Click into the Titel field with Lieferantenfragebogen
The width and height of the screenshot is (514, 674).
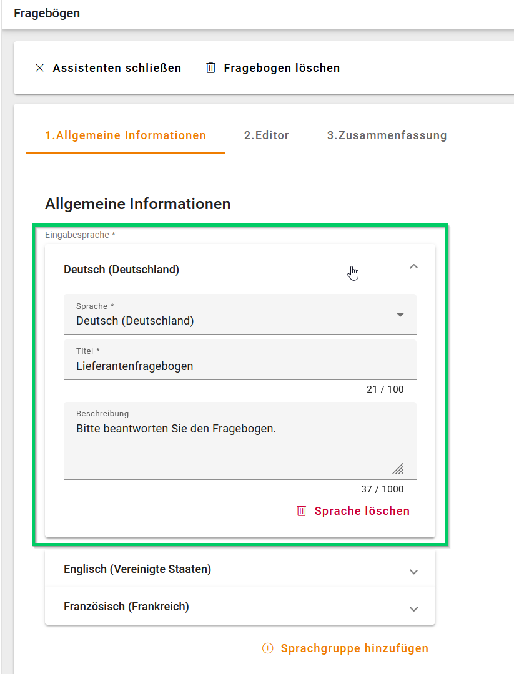point(240,366)
